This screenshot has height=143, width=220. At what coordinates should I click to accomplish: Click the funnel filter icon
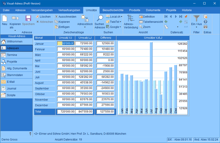pos(196,18)
